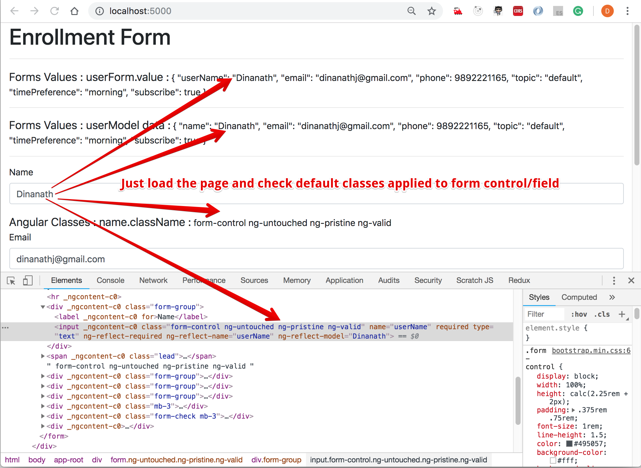The image size is (641, 468).
Task: Expand the span lead element node
Action: click(43, 356)
